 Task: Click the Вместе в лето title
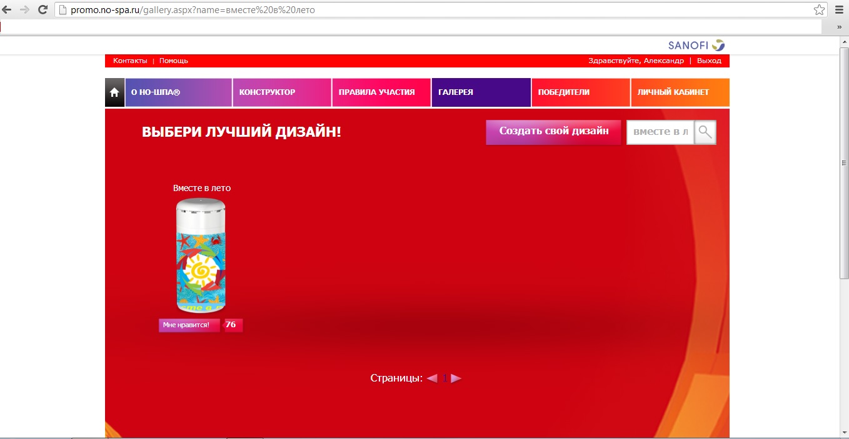[202, 188]
